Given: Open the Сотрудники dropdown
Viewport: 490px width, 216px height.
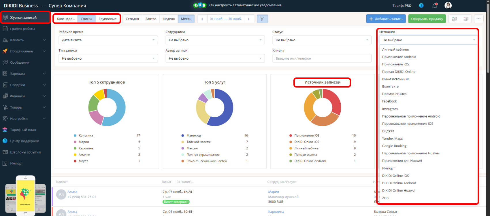Looking at the screenshot, I should pyautogui.click(x=215, y=40).
